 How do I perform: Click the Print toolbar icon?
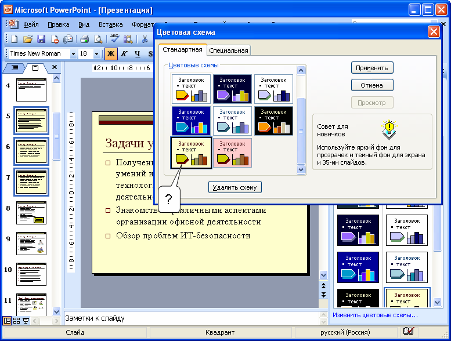[x=84, y=39]
